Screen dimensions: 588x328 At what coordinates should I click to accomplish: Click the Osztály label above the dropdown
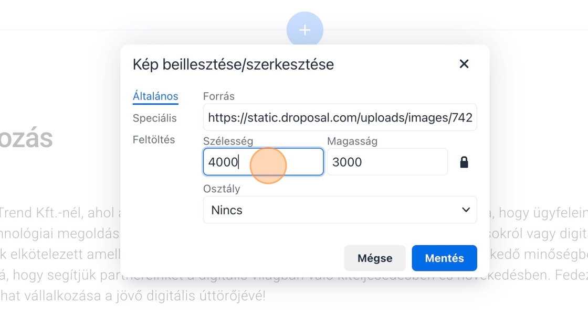[221, 189]
